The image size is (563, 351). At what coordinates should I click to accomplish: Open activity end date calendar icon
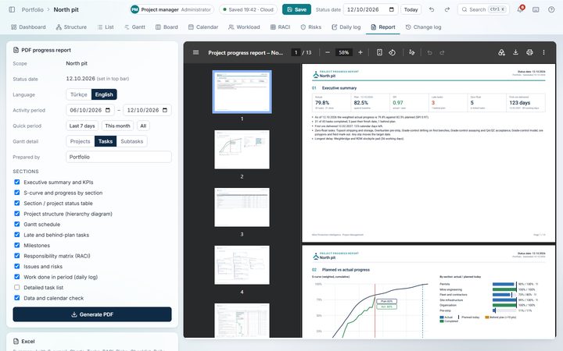(x=165, y=110)
